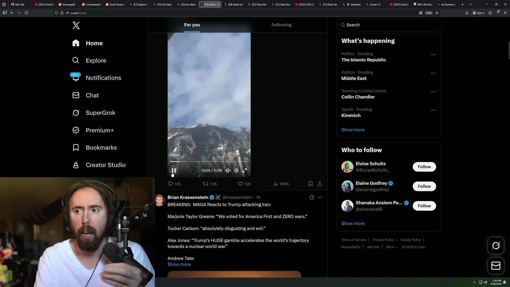This screenshot has width=510, height=287.
Task: Bookmark this page with star icon
Action: pos(437,13)
